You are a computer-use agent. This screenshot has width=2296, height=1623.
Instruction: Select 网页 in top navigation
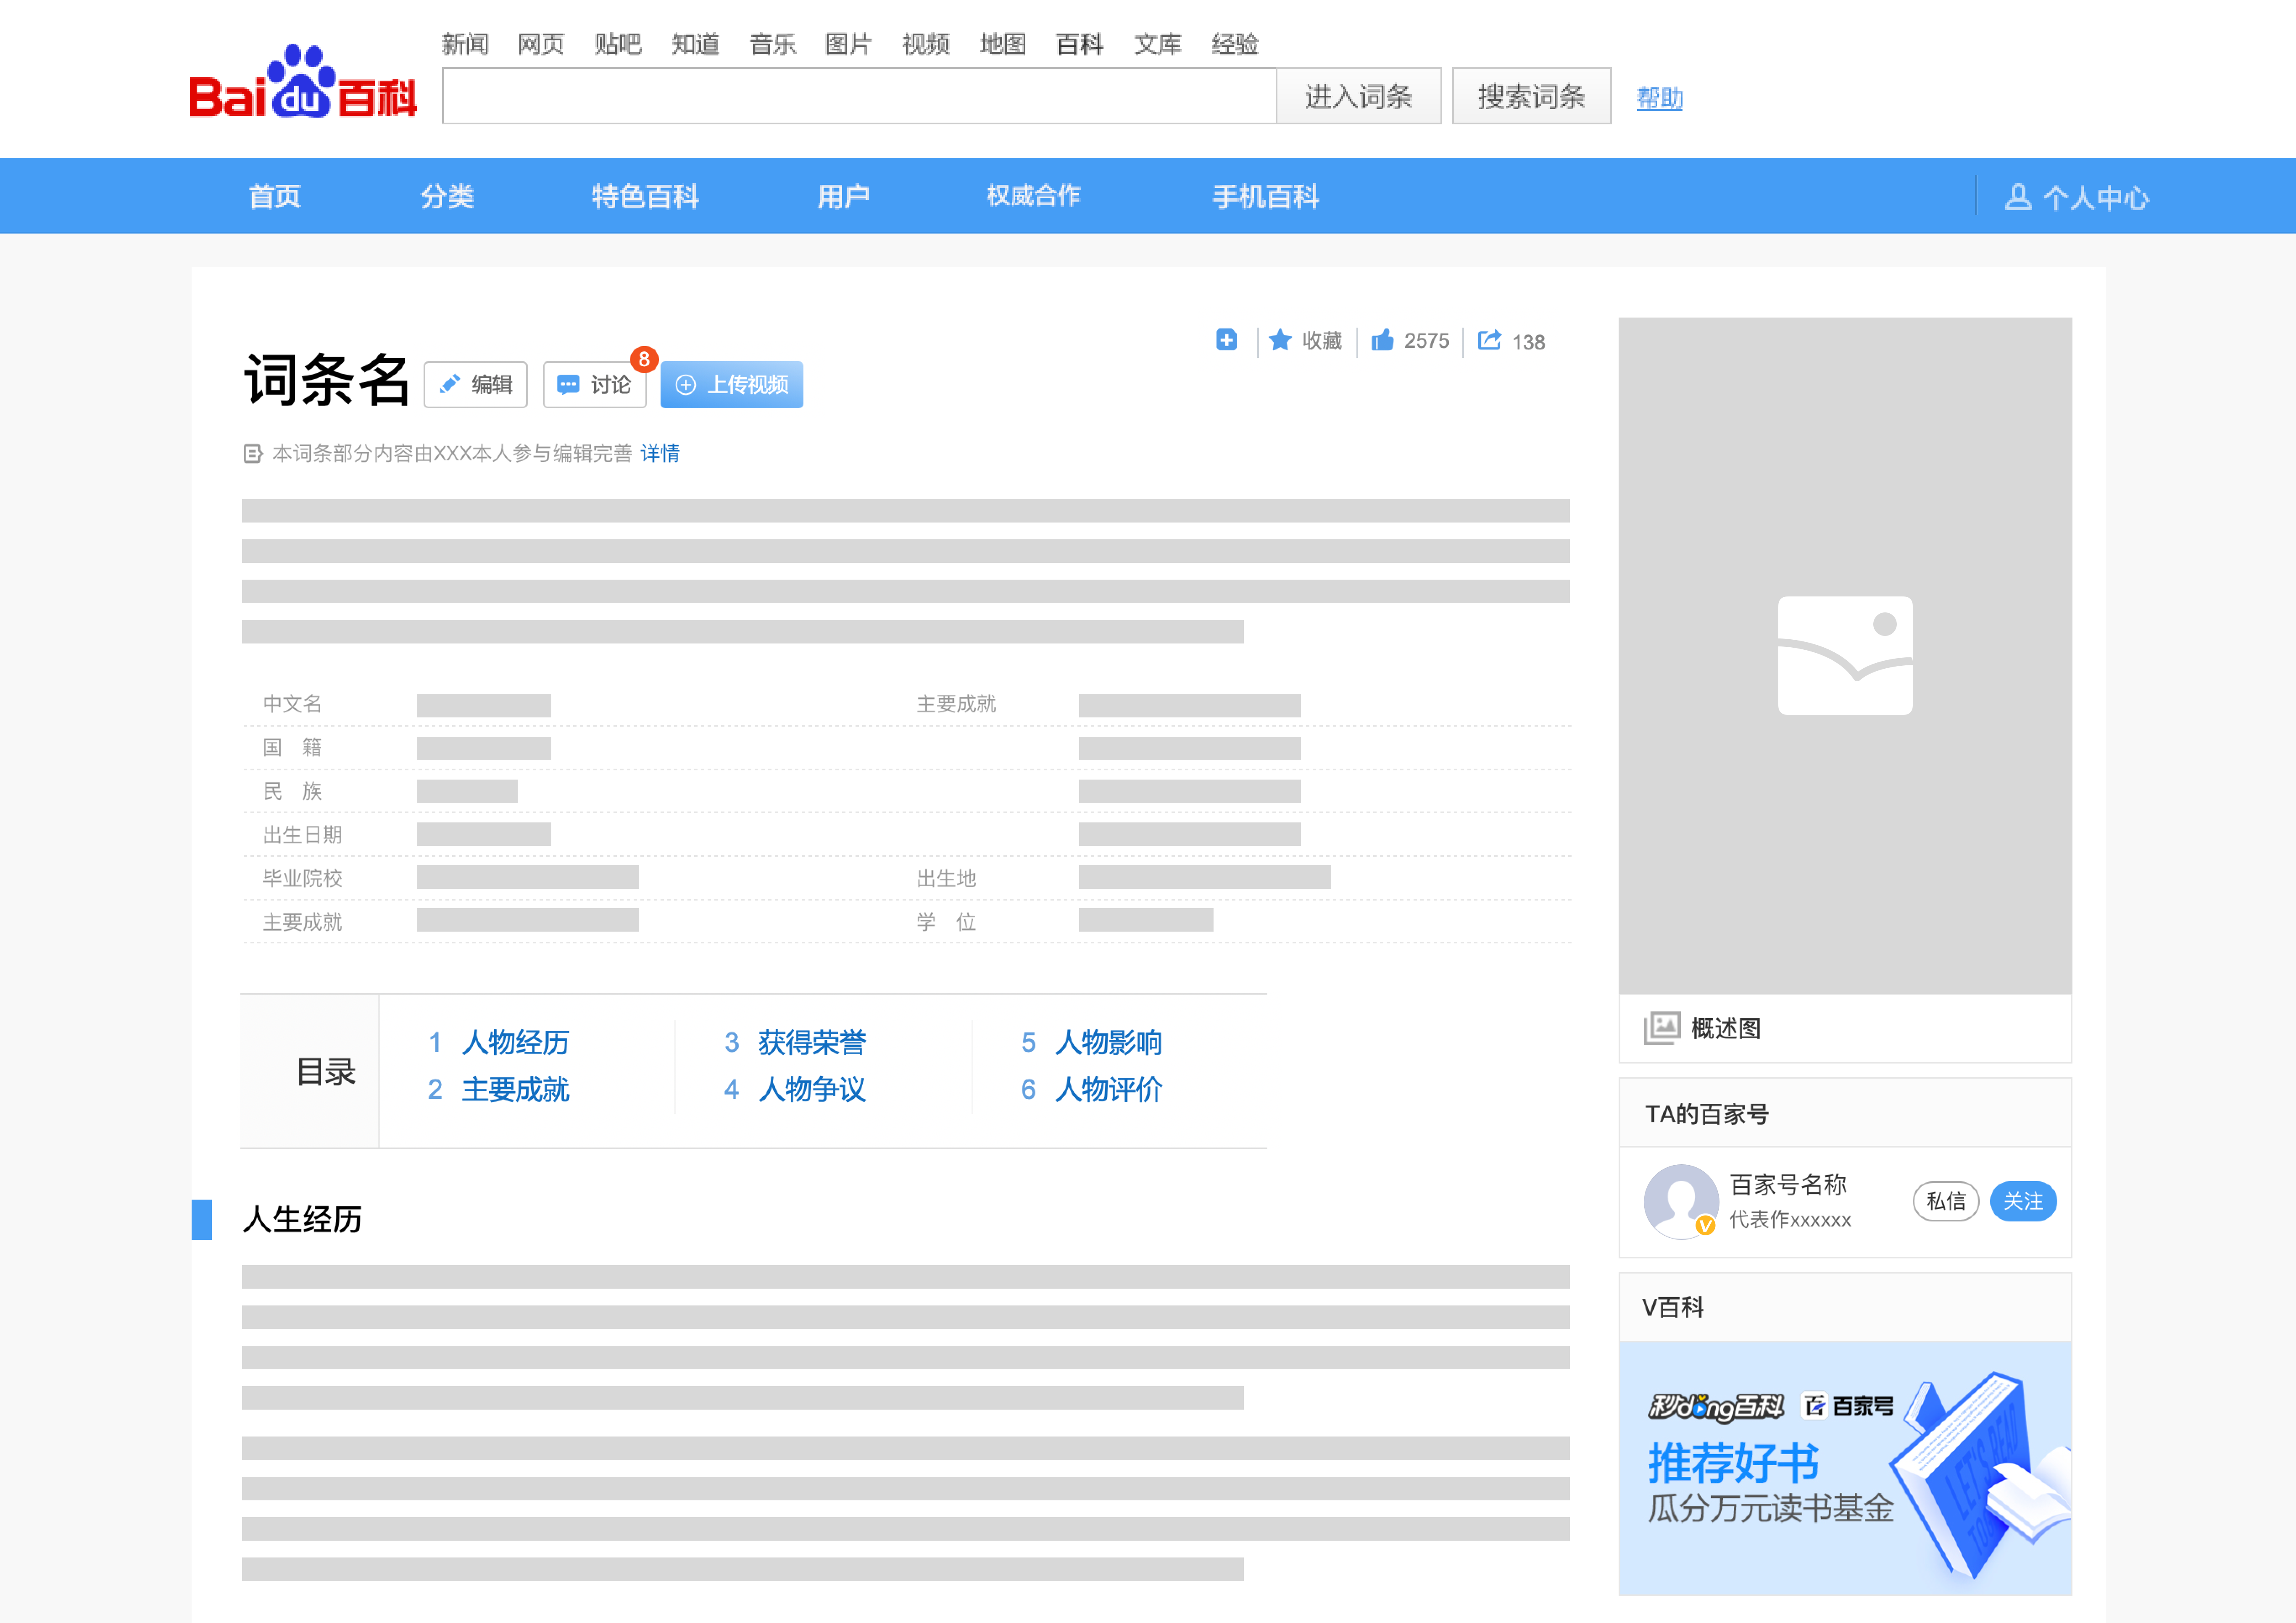click(x=541, y=44)
